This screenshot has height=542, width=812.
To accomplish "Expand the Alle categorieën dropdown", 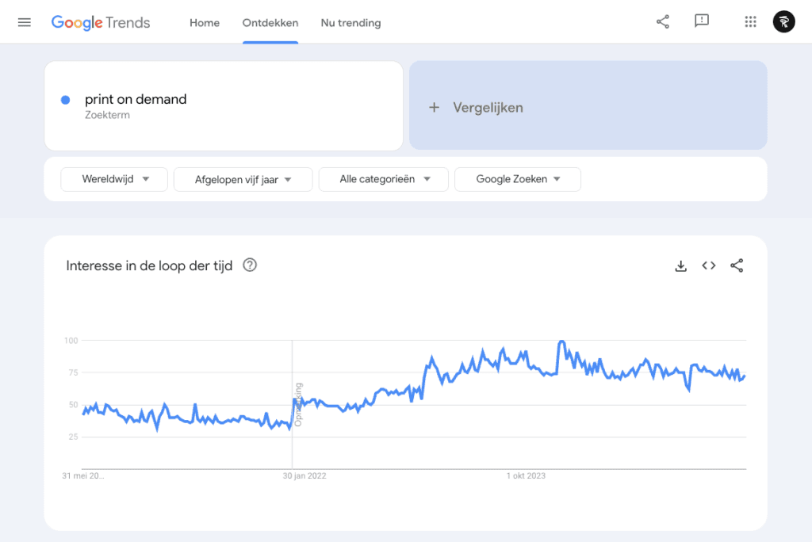I will (x=384, y=179).
